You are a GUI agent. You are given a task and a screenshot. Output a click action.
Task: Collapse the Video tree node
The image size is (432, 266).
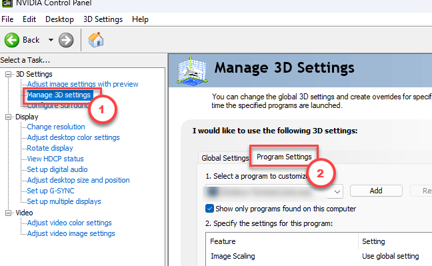tap(8, 213)
